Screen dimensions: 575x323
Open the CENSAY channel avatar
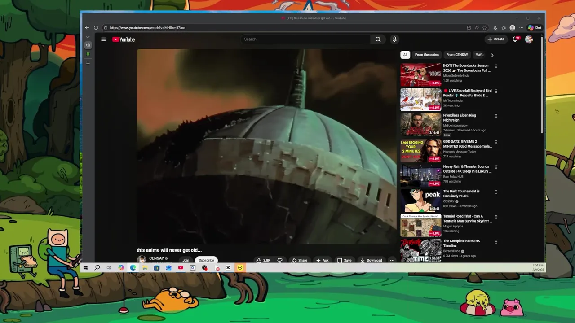pos(142,260)
